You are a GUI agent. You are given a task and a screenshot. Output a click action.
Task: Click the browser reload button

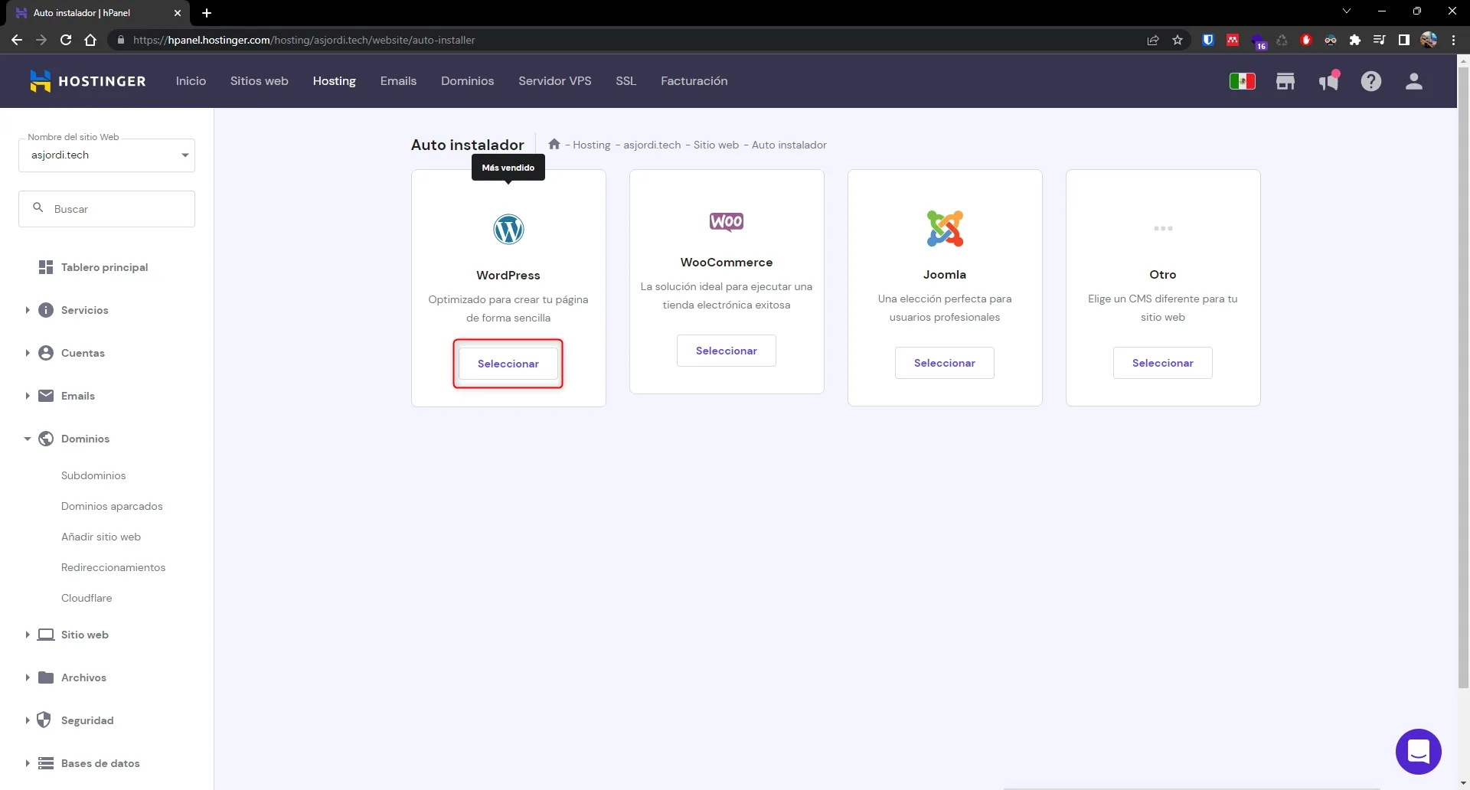[x=66, y=40]
